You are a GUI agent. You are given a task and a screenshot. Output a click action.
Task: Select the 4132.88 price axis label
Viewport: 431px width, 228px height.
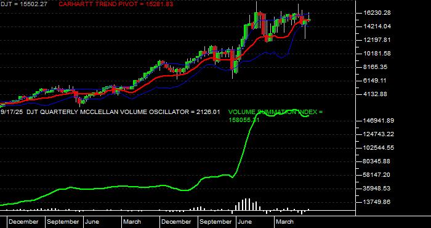coord(373,94)
